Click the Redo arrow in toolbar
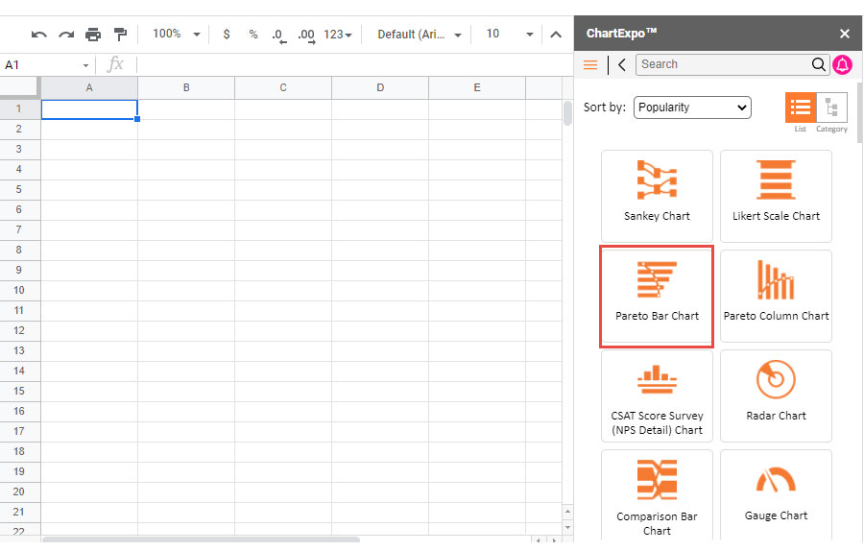864x551 pixels. 66,35
